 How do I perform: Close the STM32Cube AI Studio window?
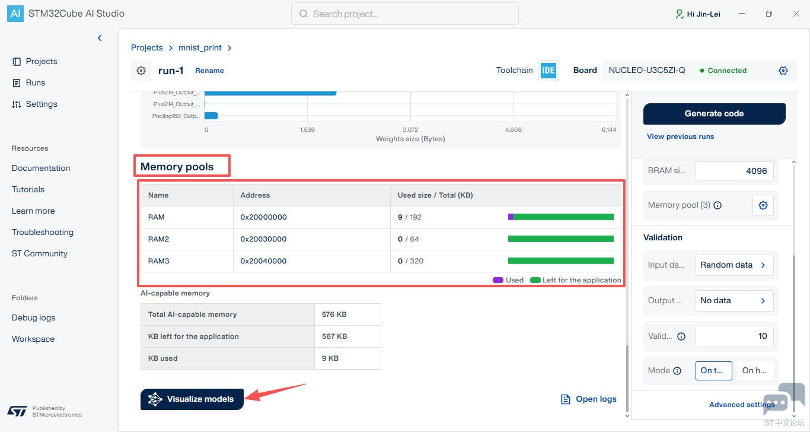coord(796,14)
